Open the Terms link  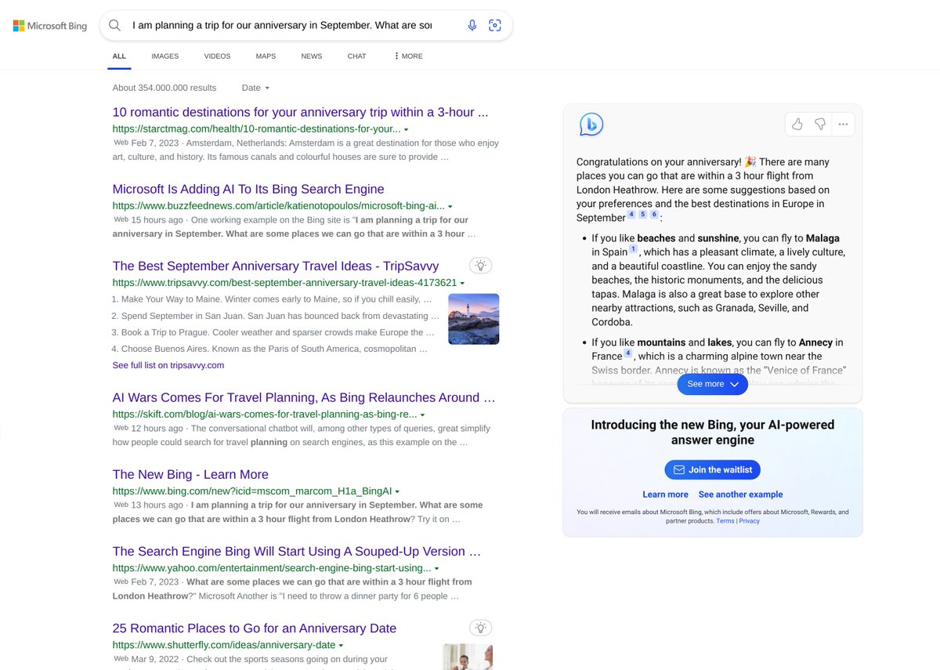point(725,521)
